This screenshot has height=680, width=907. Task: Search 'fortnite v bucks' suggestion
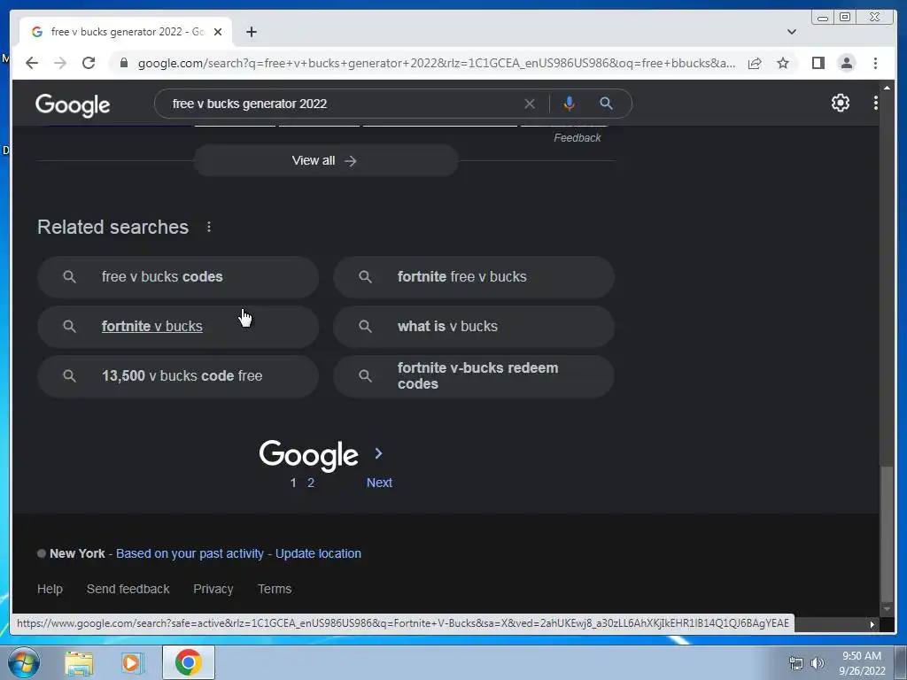[177, 327]
